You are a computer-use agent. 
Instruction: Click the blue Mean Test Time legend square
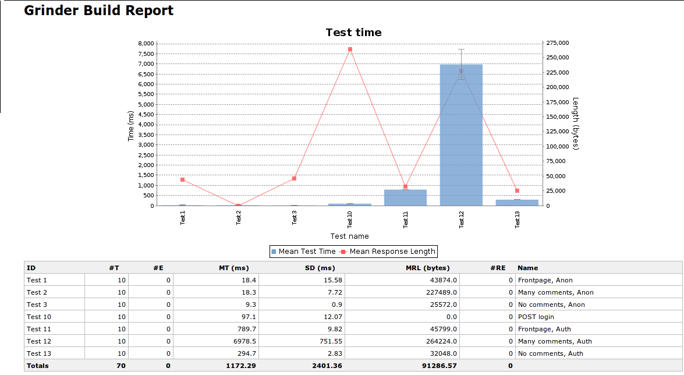[274, 252]
